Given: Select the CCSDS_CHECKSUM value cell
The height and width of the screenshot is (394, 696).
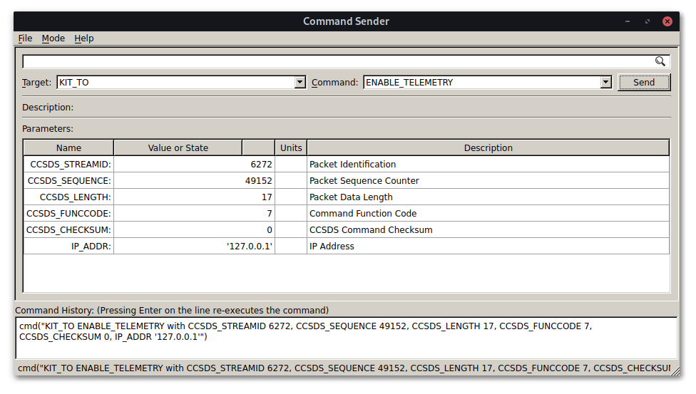Looking at the screenshot, I should [194, 230].
